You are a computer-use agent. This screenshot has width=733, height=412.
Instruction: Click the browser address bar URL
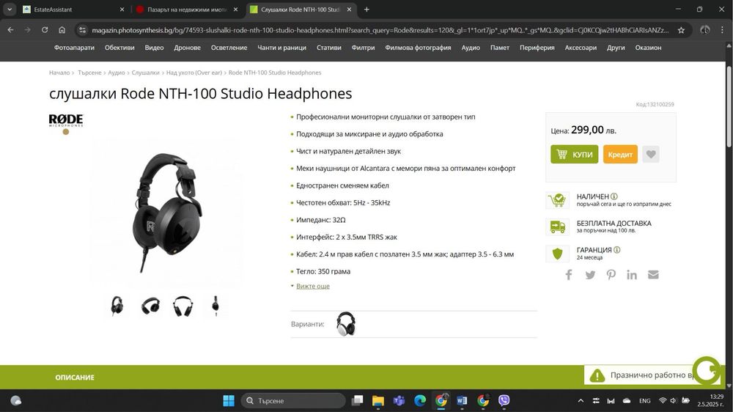point(380,30)
